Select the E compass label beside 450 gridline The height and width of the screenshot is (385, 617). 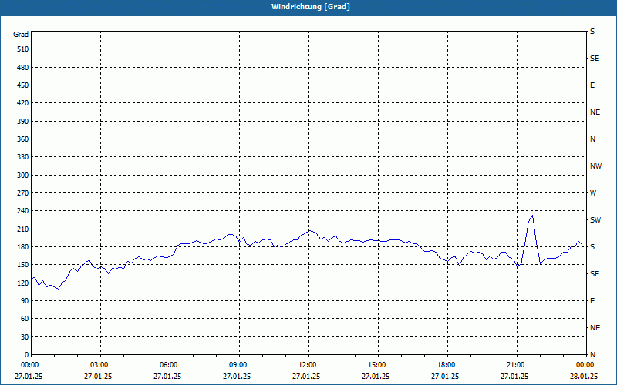(x=592, y=85)
